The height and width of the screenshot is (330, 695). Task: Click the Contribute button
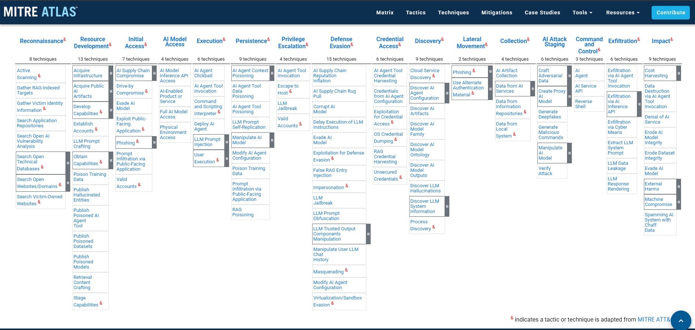point(671,13)
